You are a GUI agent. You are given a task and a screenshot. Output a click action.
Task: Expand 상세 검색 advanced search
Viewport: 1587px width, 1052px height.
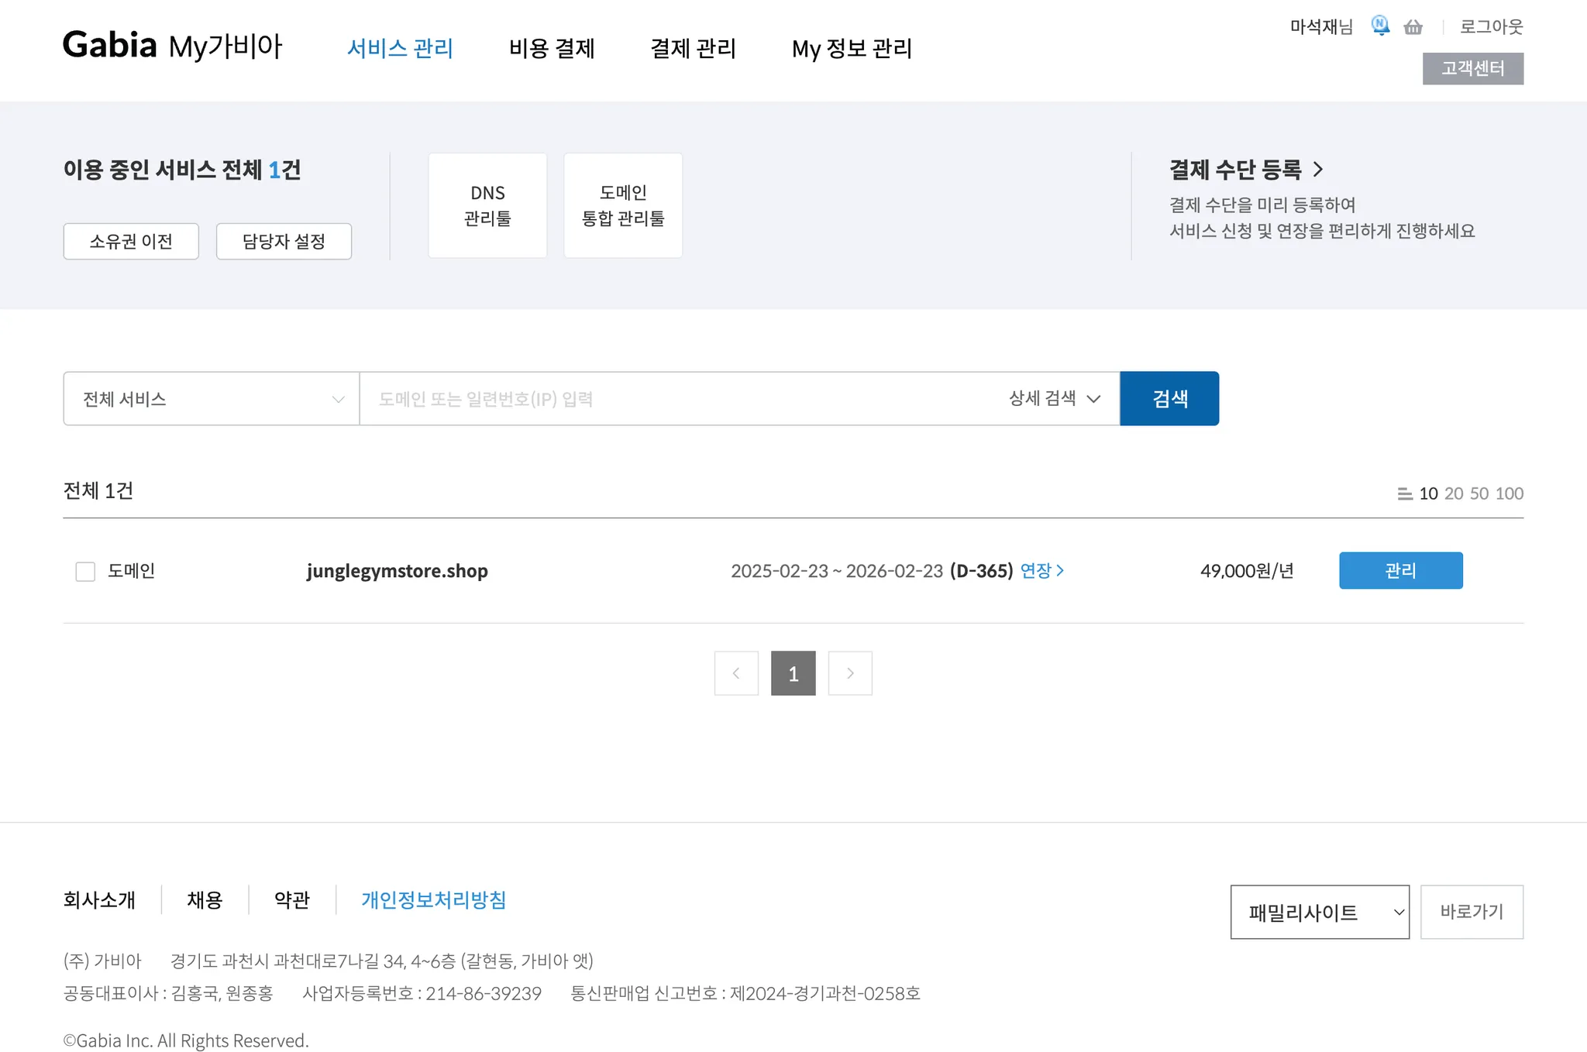coord(1054,399)
